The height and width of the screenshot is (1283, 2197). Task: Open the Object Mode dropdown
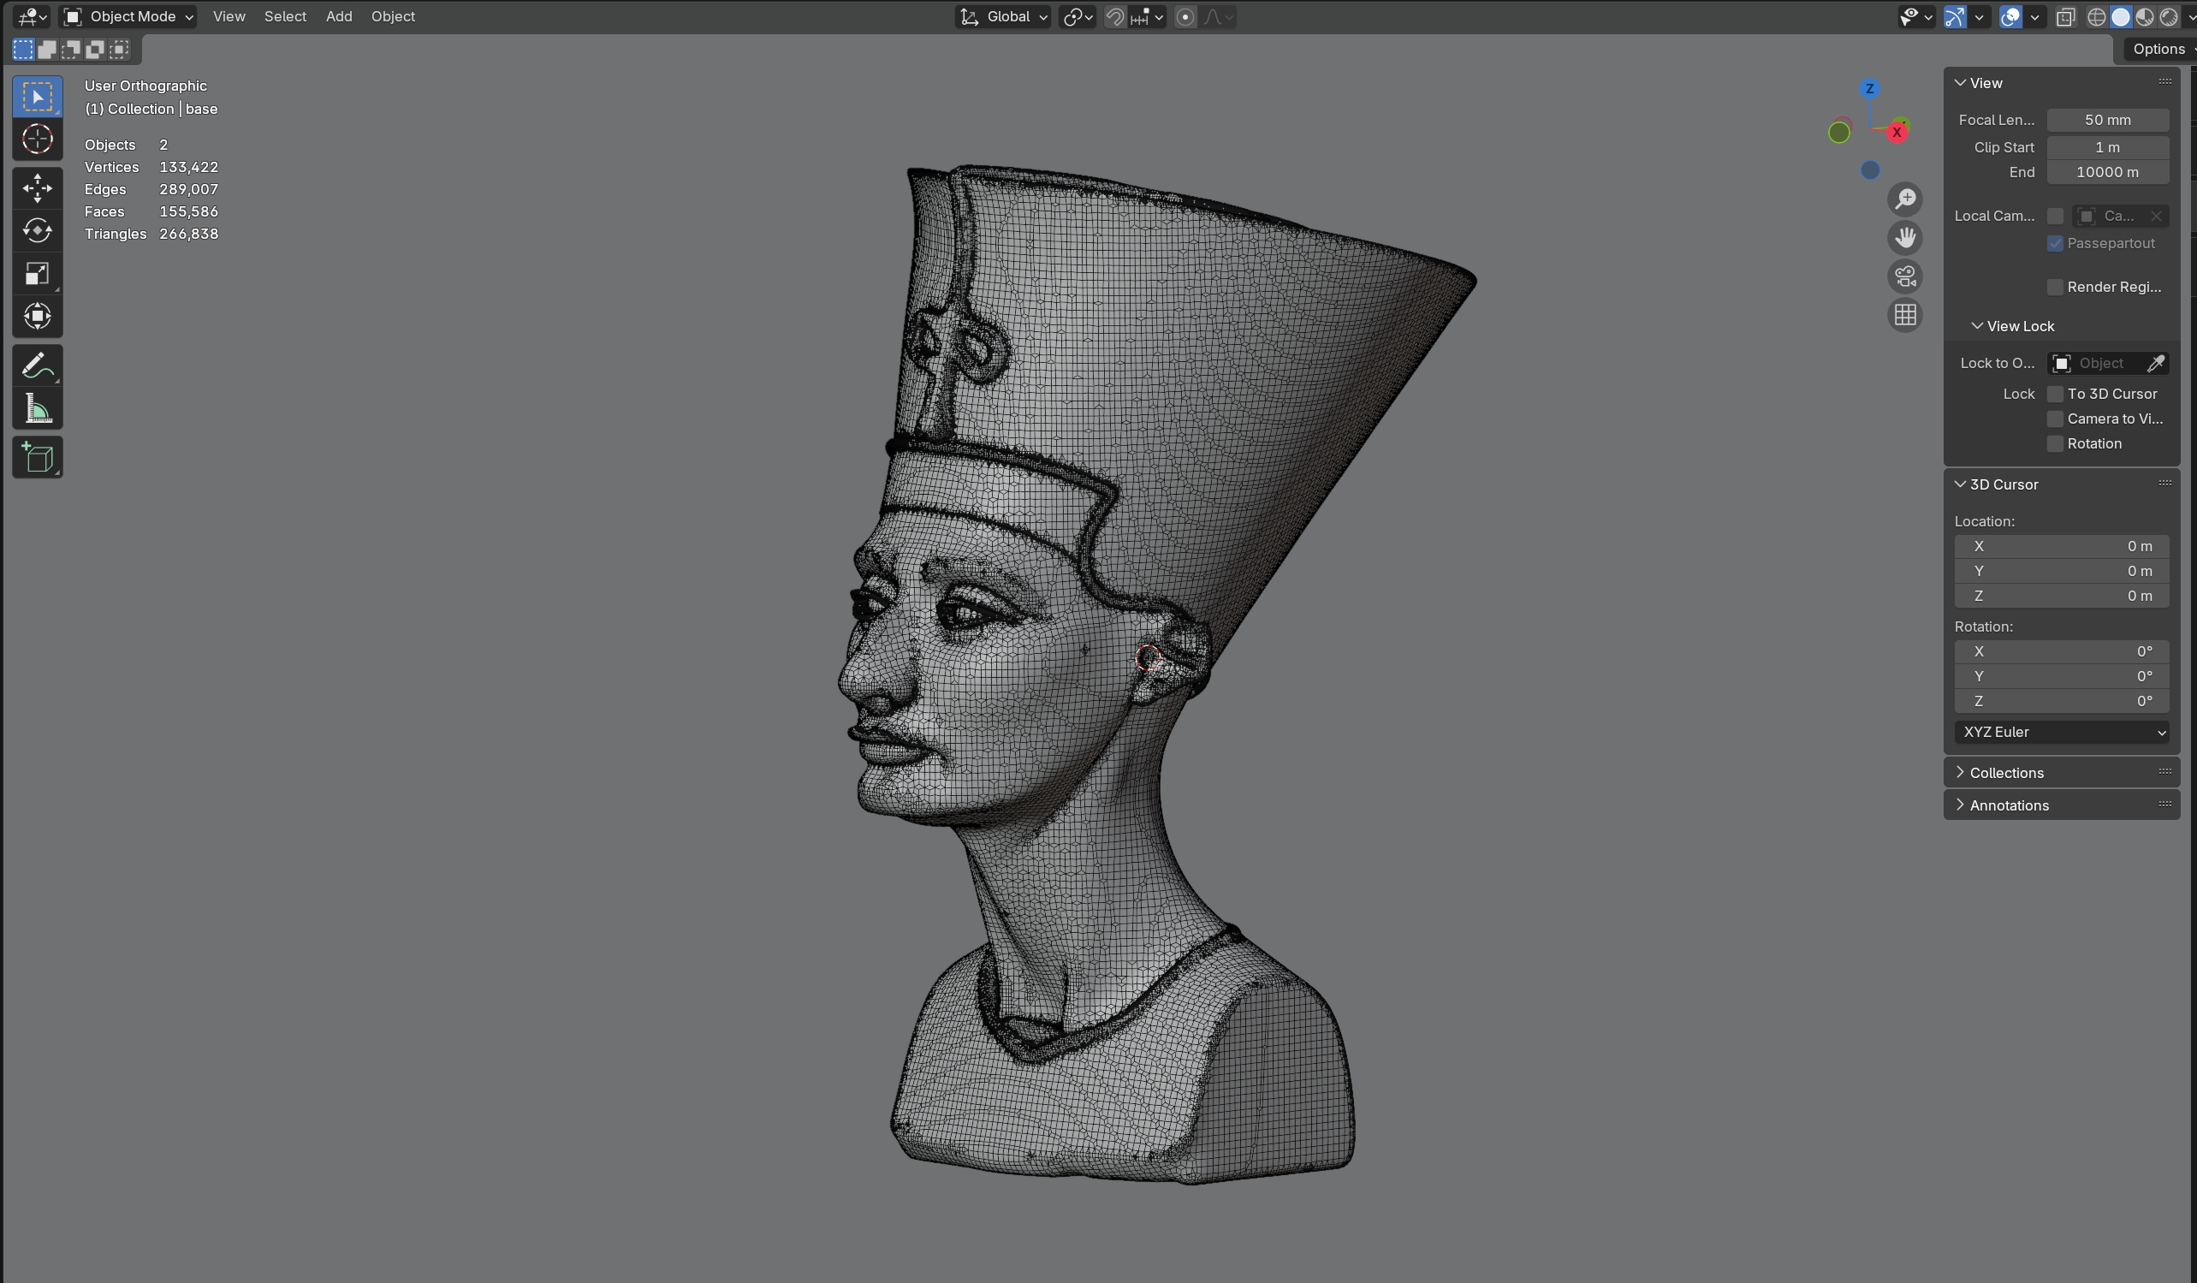coord(128,16)
